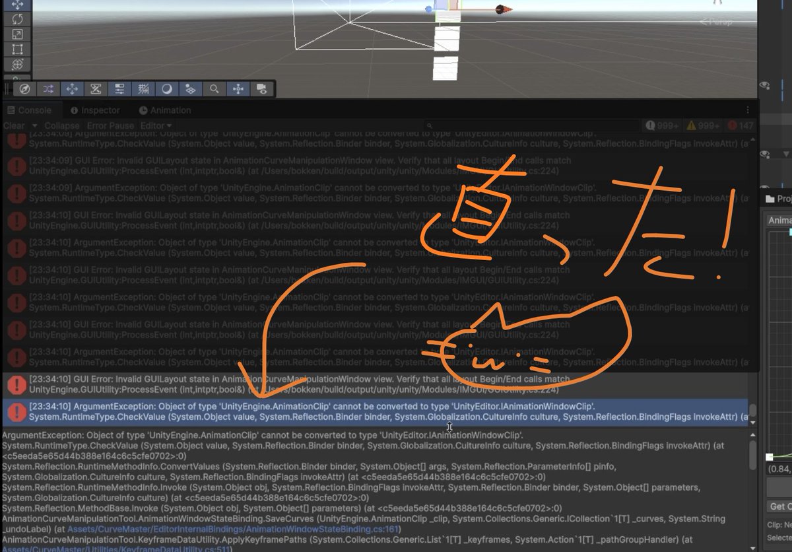Select the Rect transform tool
792x552 pixels.
pyautogui.click(x=18, y=50)
